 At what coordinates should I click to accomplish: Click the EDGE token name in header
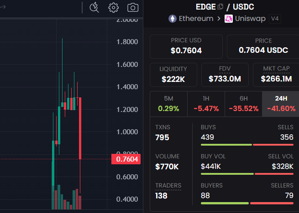point(206,7)
